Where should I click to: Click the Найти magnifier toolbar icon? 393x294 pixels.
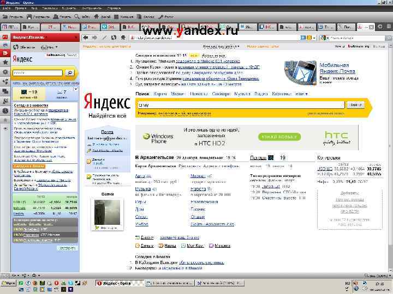point(77,16)
